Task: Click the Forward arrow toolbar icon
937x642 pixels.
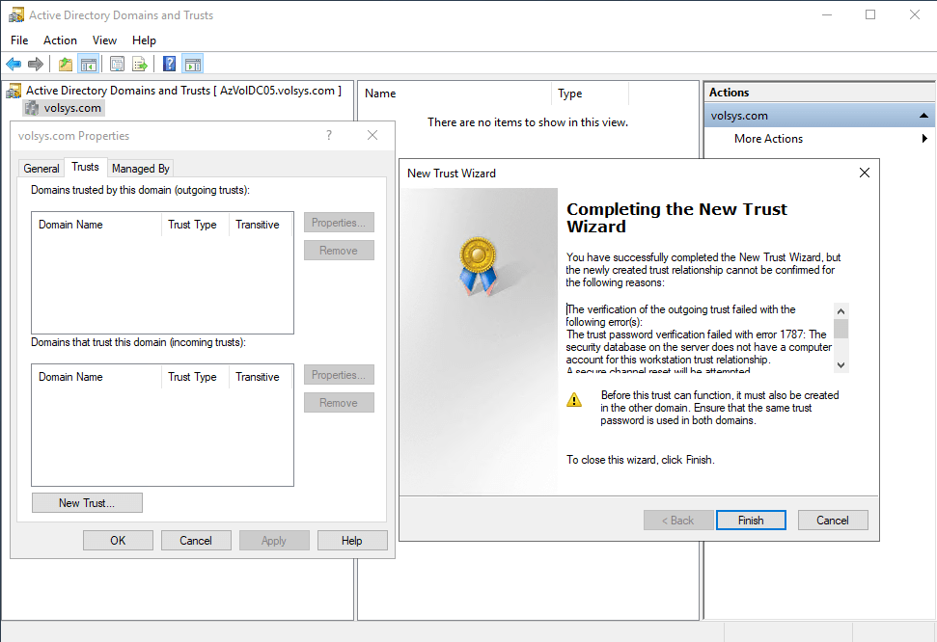Action: [36, 65]
